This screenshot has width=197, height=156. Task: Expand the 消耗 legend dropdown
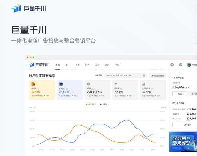pyautogui.click(x=108, y=104)
